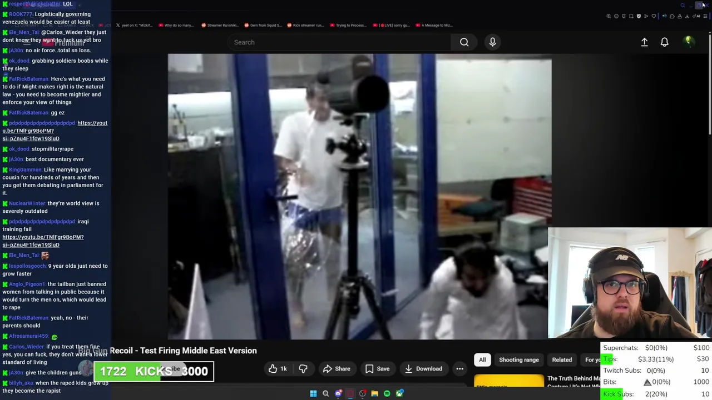
Task: Open the YouTube upload/create icon
Action: [x=644, y=42]
